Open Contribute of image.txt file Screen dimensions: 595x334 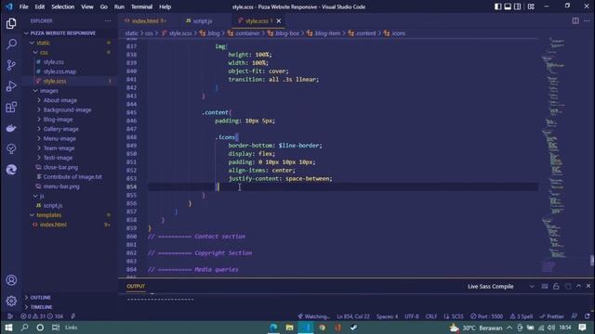point(70,176)
